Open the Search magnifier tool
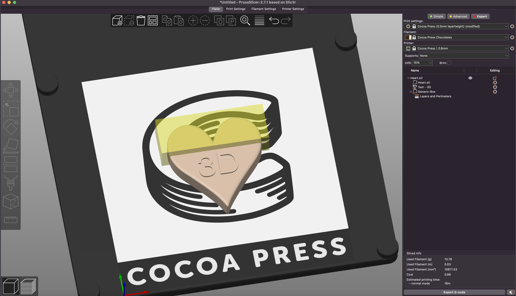This screenshot has width=516, height=296. [245, 20]
